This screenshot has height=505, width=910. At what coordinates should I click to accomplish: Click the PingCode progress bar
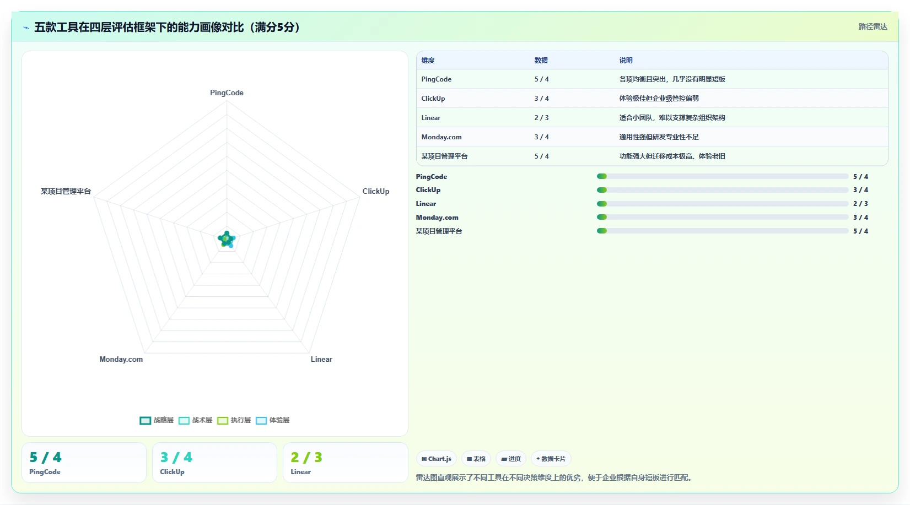[x=723, y=176]
